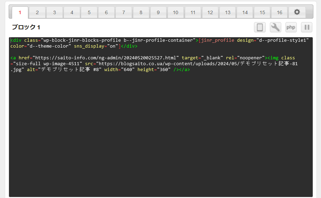Switch to block tab 8
The width and height of the screenshot is (321, 198).
[x=141, y=12]
